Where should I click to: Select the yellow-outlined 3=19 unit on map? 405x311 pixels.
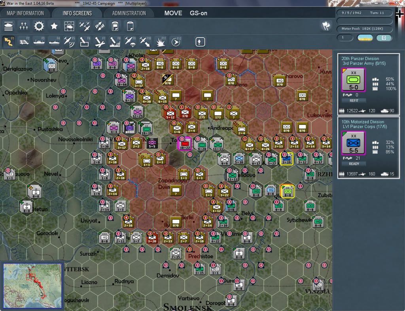click(x=286, y=159)
